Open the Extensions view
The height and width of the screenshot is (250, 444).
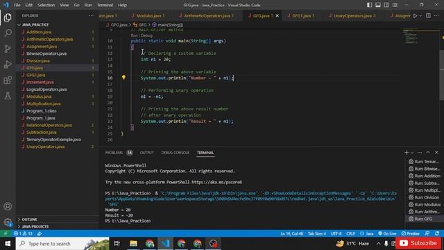point(8,81)
